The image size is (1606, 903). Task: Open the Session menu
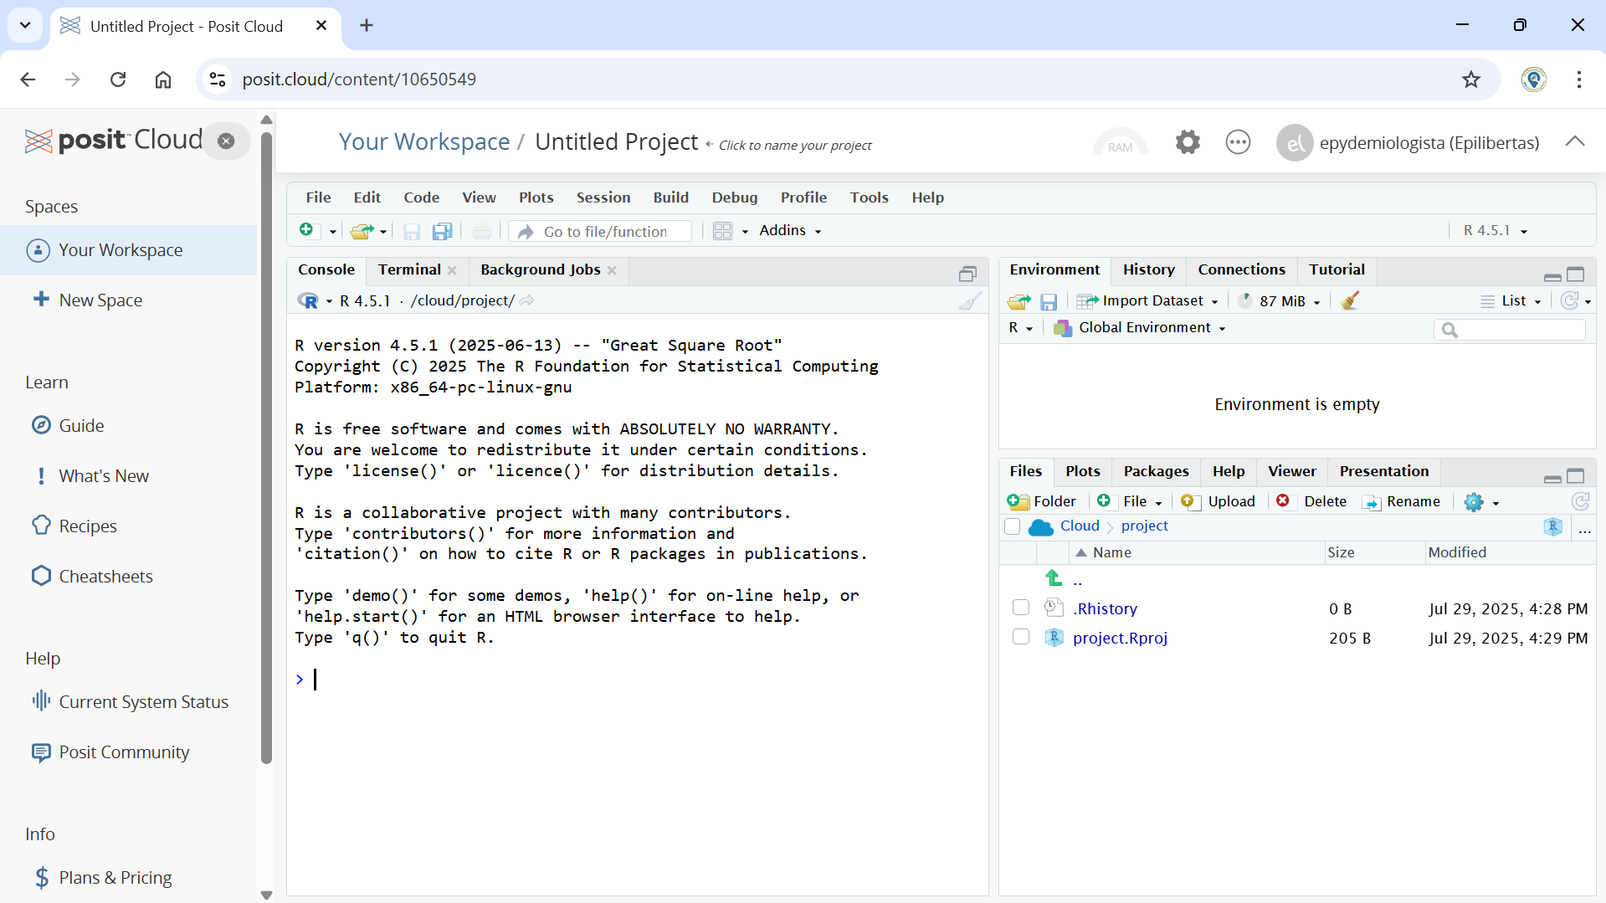coord(603,198)
